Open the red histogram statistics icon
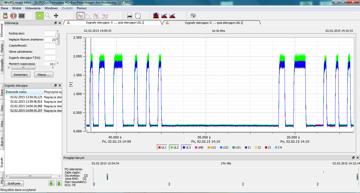 pyautogui.click(x=156, y=16)
